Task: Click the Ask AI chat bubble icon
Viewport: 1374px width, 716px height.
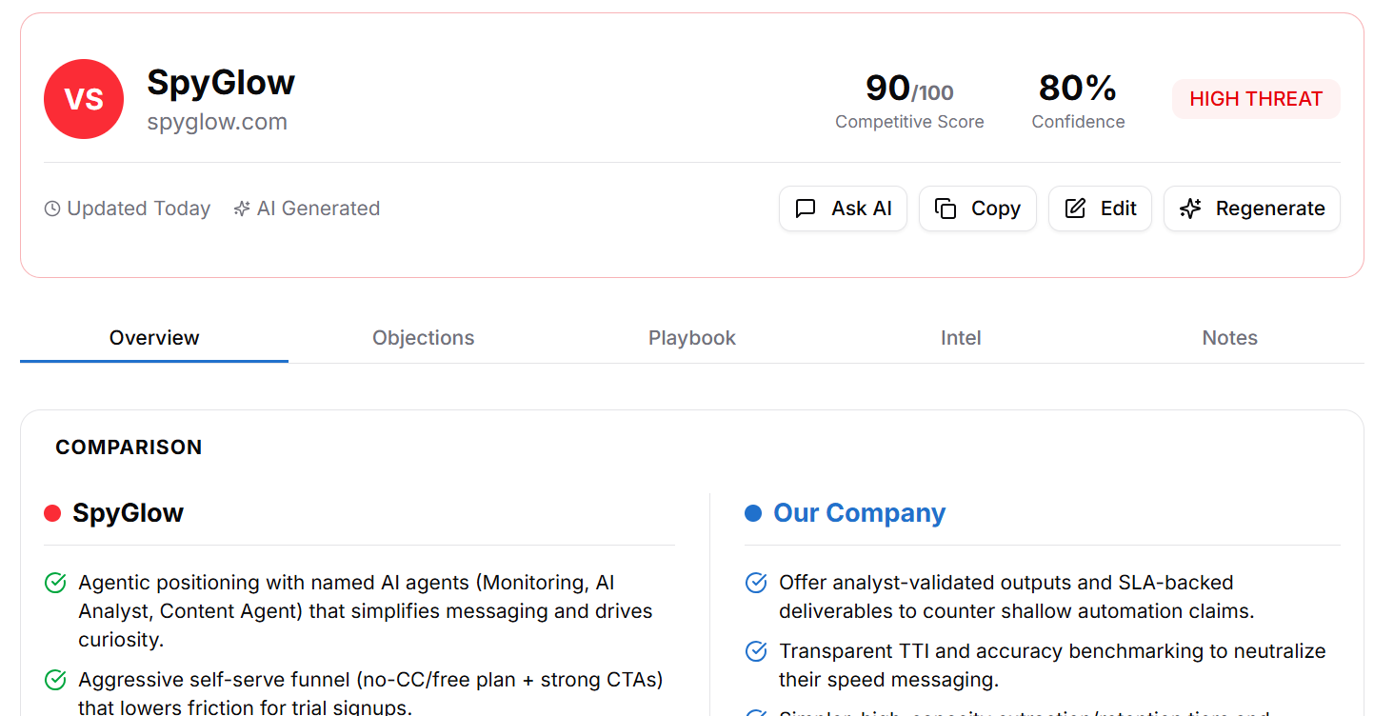Action: 806,209
